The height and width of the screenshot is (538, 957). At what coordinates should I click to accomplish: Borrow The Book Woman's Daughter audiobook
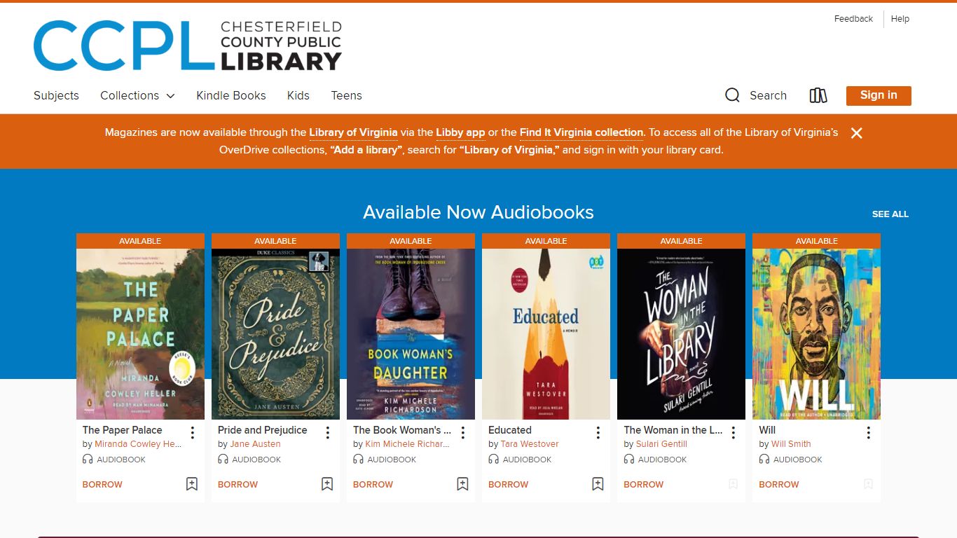click(x=373, y=484)
